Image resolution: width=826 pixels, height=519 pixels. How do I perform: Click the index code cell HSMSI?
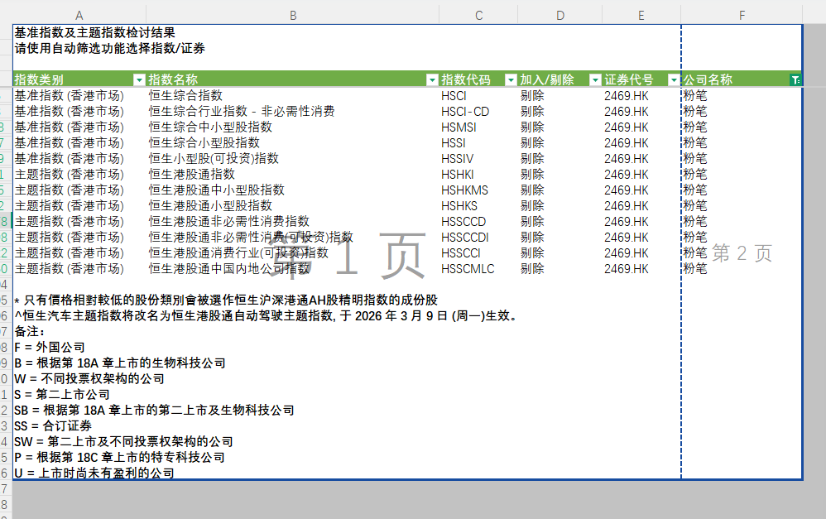coord(459,127)
